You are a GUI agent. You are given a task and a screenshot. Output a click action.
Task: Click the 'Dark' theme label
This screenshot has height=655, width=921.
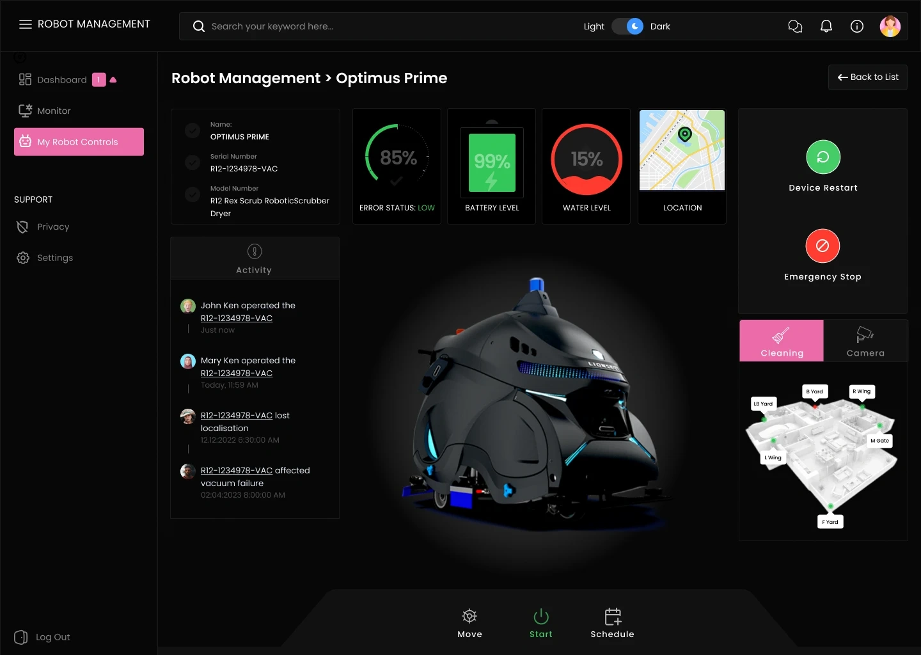pos(660,26)
